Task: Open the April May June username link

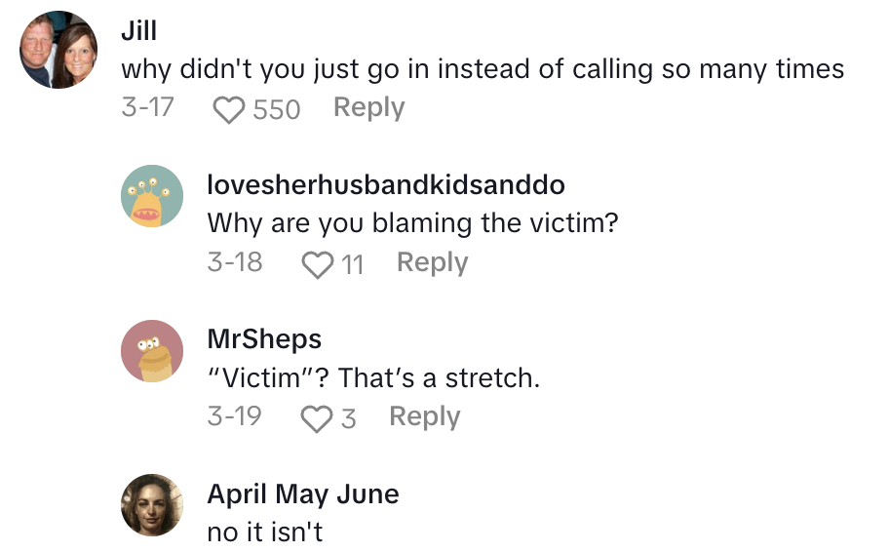Action: click(303, 493)
